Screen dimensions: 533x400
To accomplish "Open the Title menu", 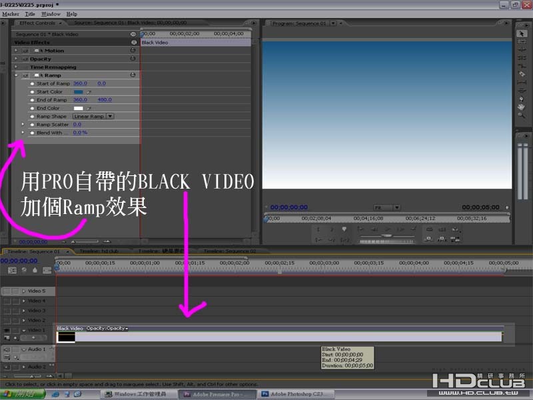I will (30, 14).
